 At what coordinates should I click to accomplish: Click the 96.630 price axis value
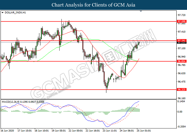(182, 73)
